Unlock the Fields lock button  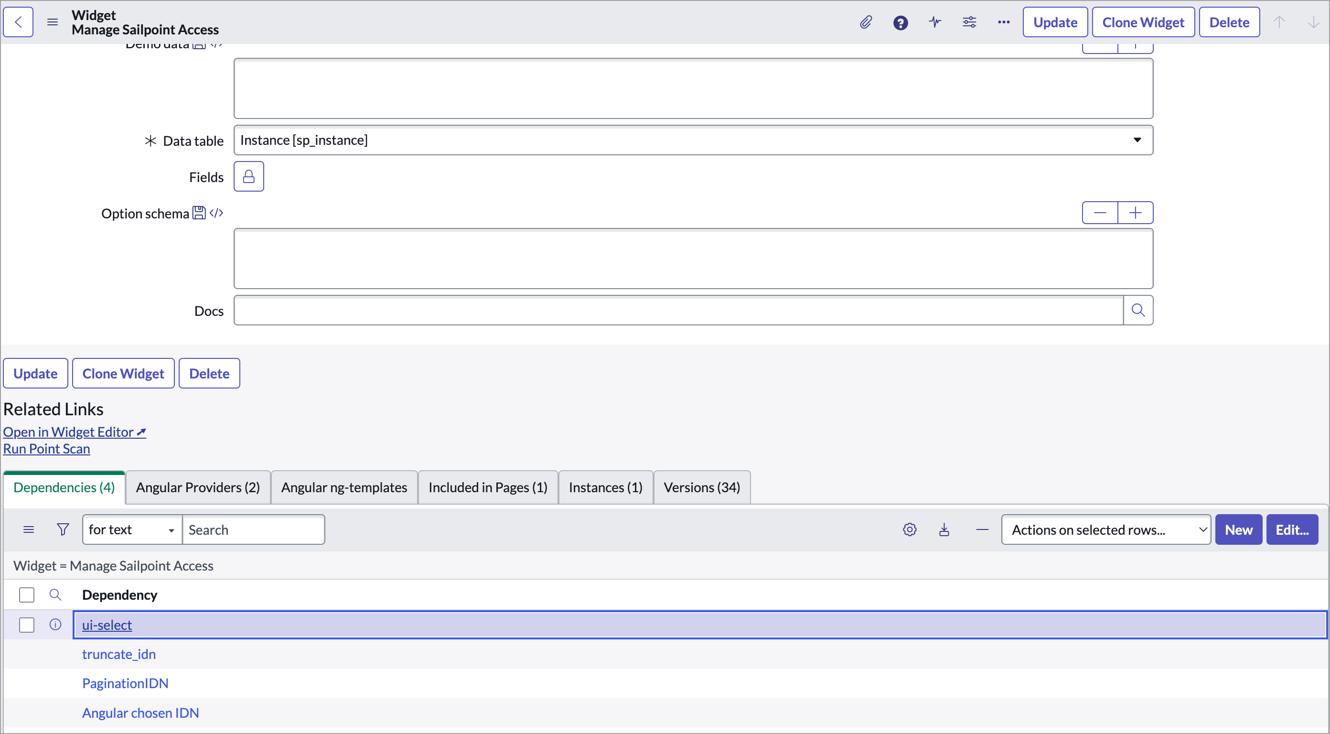(249, 177)
